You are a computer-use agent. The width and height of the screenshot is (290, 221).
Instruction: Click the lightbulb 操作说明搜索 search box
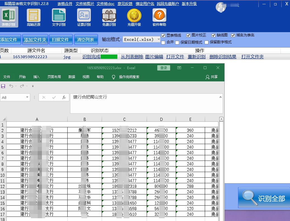click(126, 77)
